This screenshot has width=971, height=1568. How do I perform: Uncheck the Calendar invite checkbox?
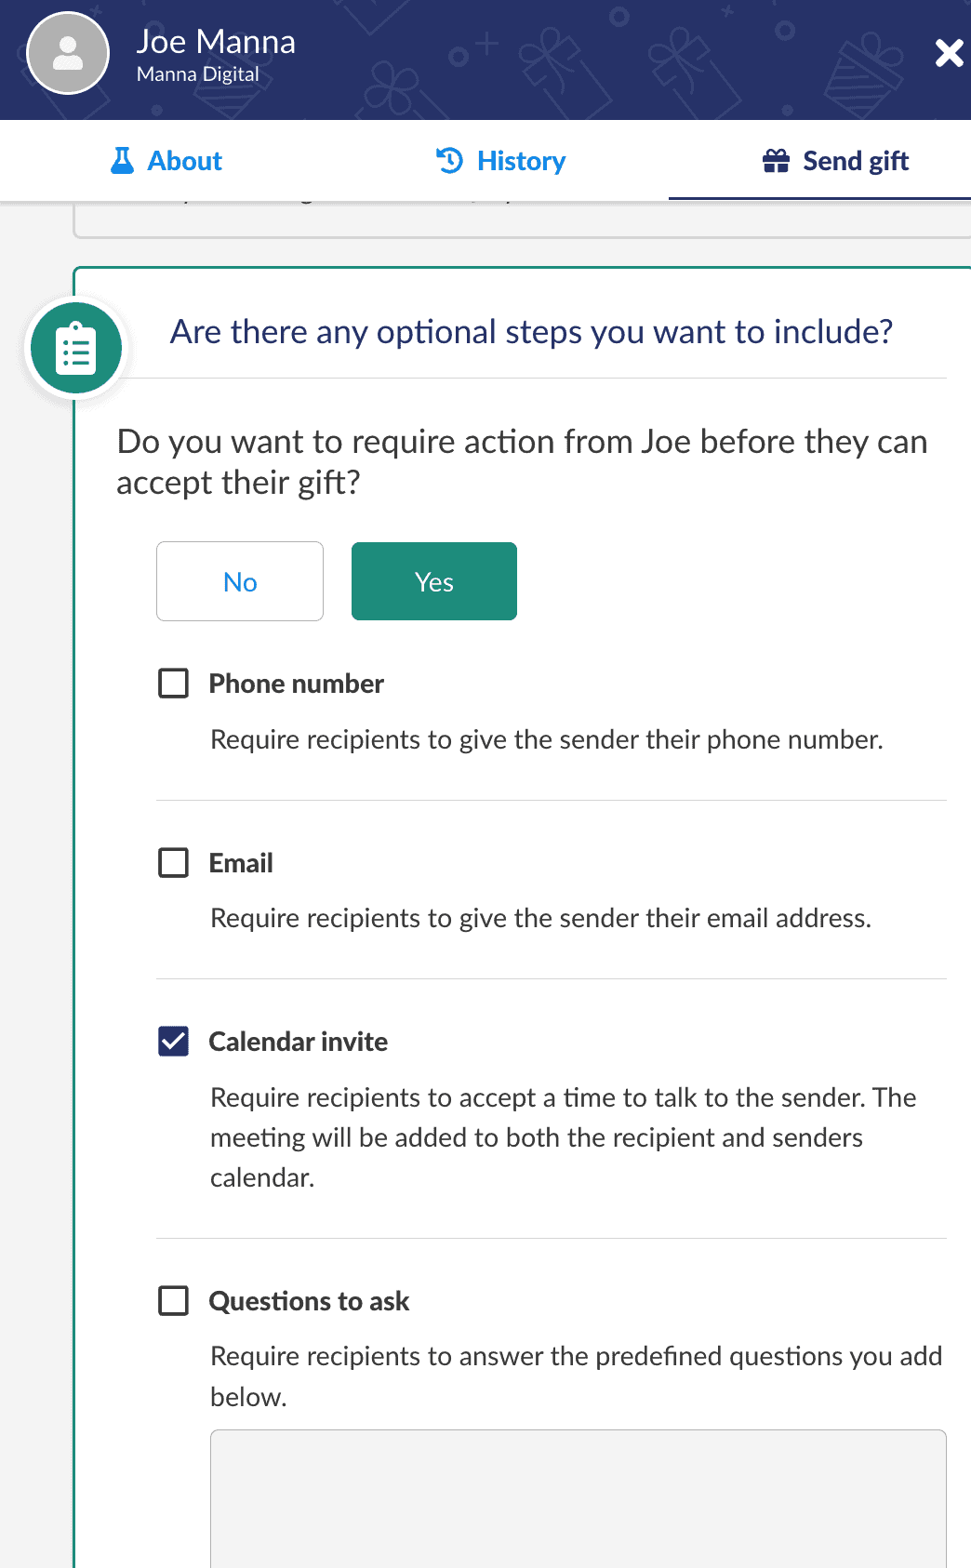[174, 1041]
